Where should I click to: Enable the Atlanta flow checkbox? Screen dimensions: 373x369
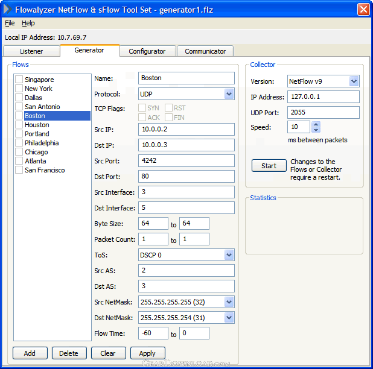point(19,160)
